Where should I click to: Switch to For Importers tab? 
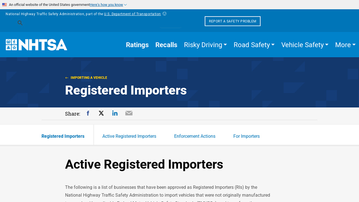[x=246, y=136]
